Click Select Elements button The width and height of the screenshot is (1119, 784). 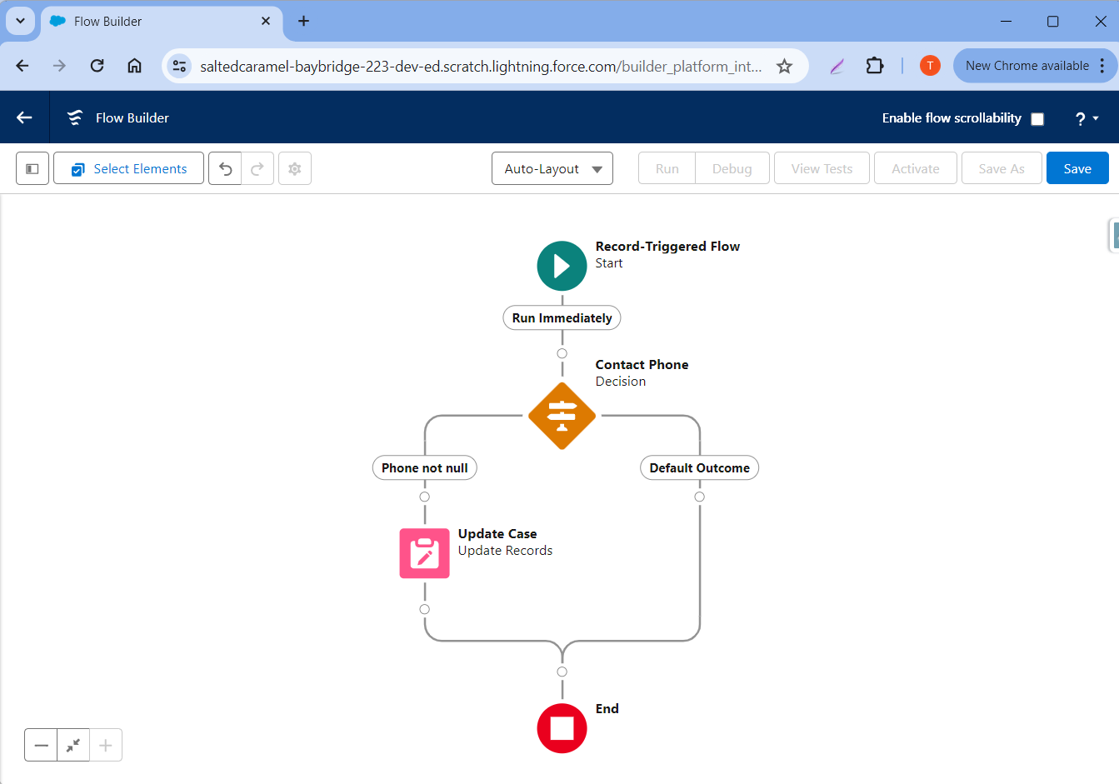[128, 168]
